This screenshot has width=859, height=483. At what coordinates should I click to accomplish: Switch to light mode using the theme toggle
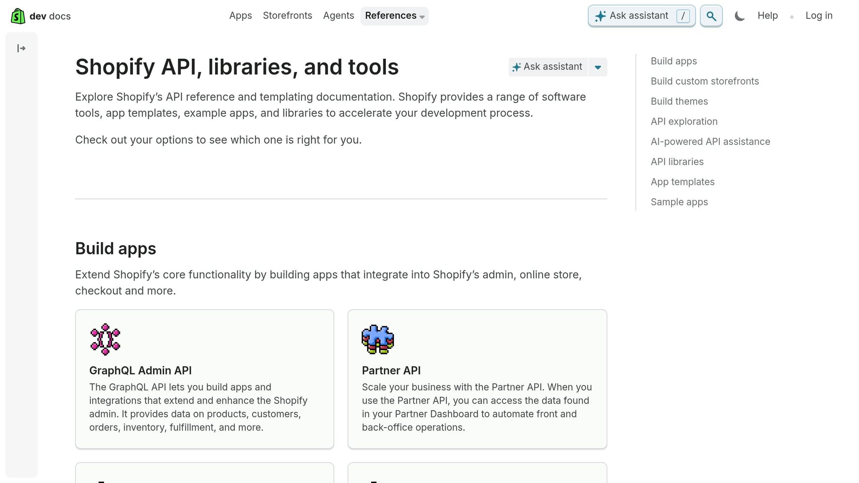(x=739, y=16)
